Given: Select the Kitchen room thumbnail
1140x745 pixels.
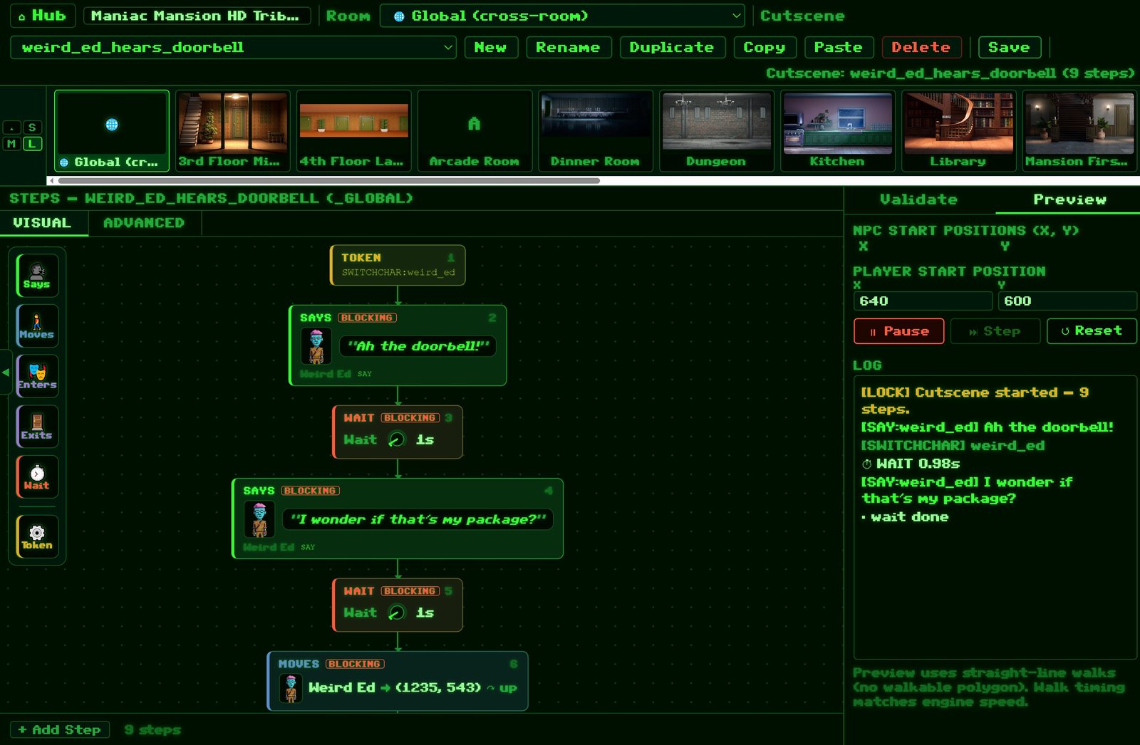Looking at the screenshot, I should [838, 130].
